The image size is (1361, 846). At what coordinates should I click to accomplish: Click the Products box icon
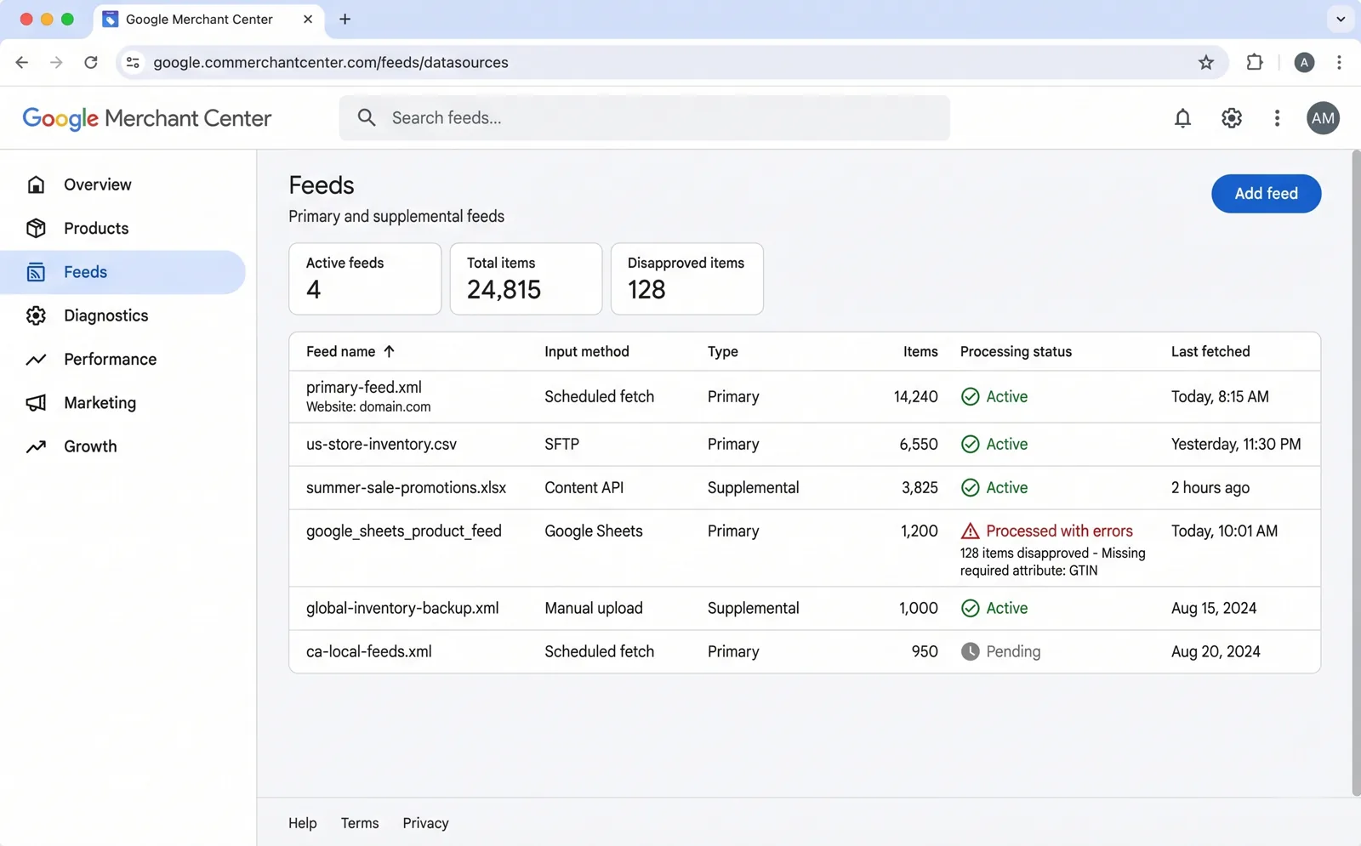36,228
